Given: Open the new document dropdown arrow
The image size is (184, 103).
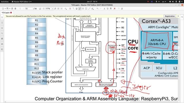Looking at the screenshot, I should tap(5, 9).
